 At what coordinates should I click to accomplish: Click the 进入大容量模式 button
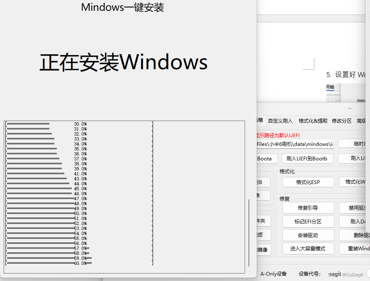(308, 249)
